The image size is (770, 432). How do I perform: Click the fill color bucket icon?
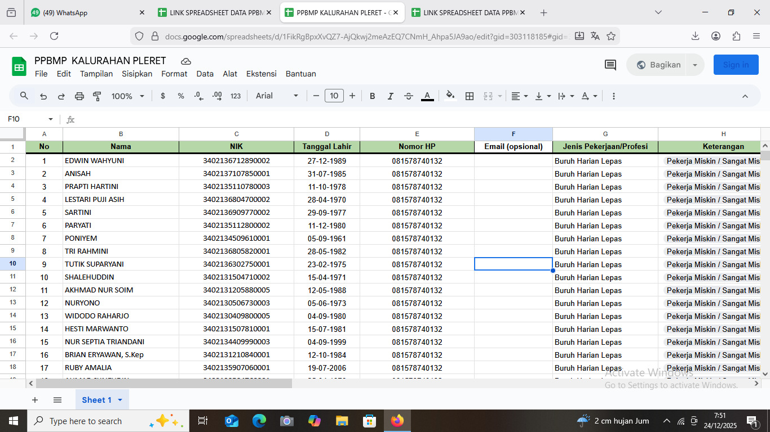point(450,96)
